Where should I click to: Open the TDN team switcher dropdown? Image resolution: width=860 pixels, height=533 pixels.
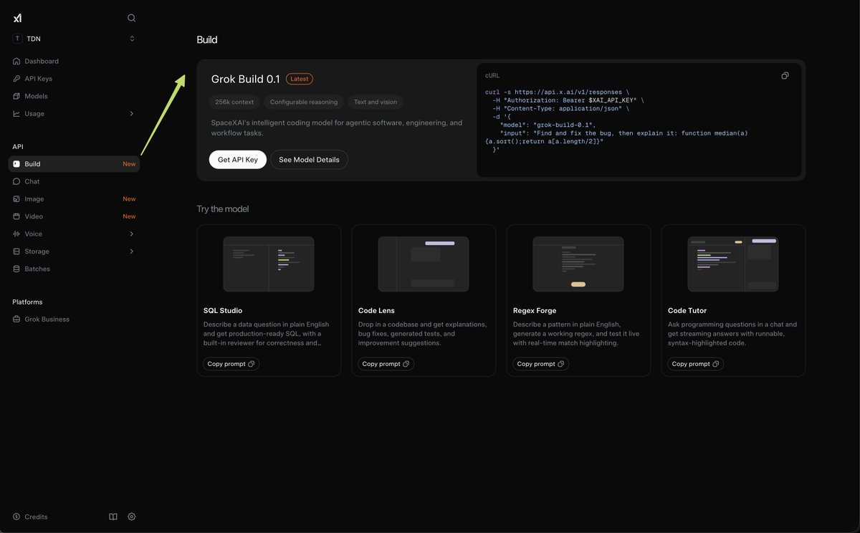coord(74,39)
